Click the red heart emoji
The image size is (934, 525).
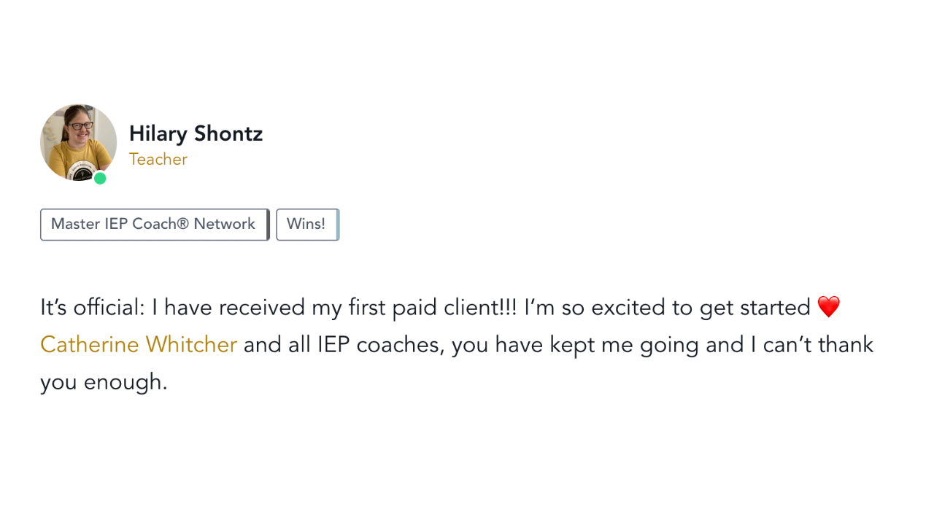[829, 307]
